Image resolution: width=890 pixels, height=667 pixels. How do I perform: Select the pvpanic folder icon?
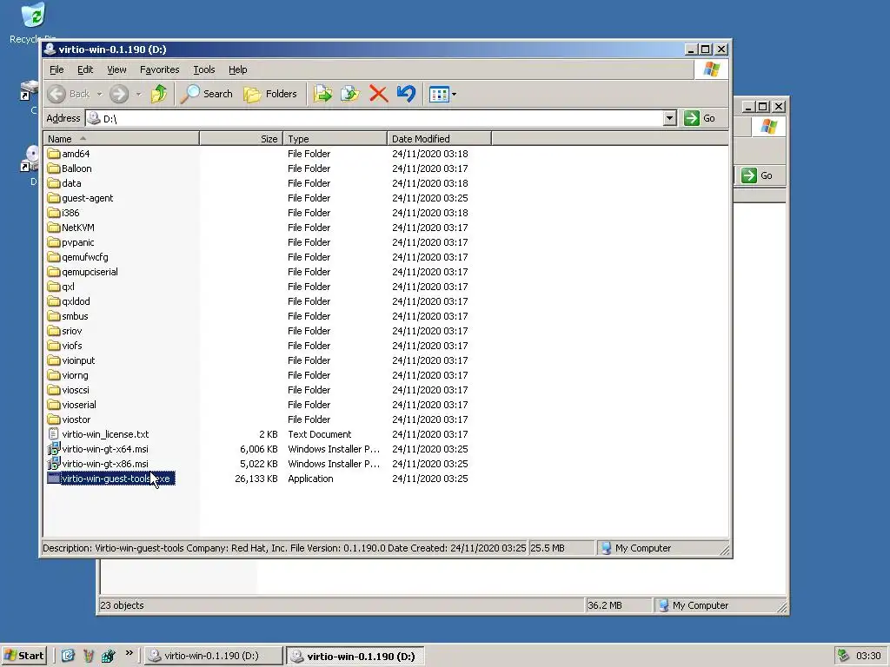point(54,242)
